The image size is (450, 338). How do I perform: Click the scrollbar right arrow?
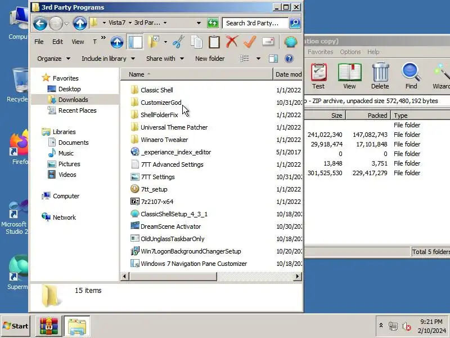pyautogui.click(x=298, y=277)
